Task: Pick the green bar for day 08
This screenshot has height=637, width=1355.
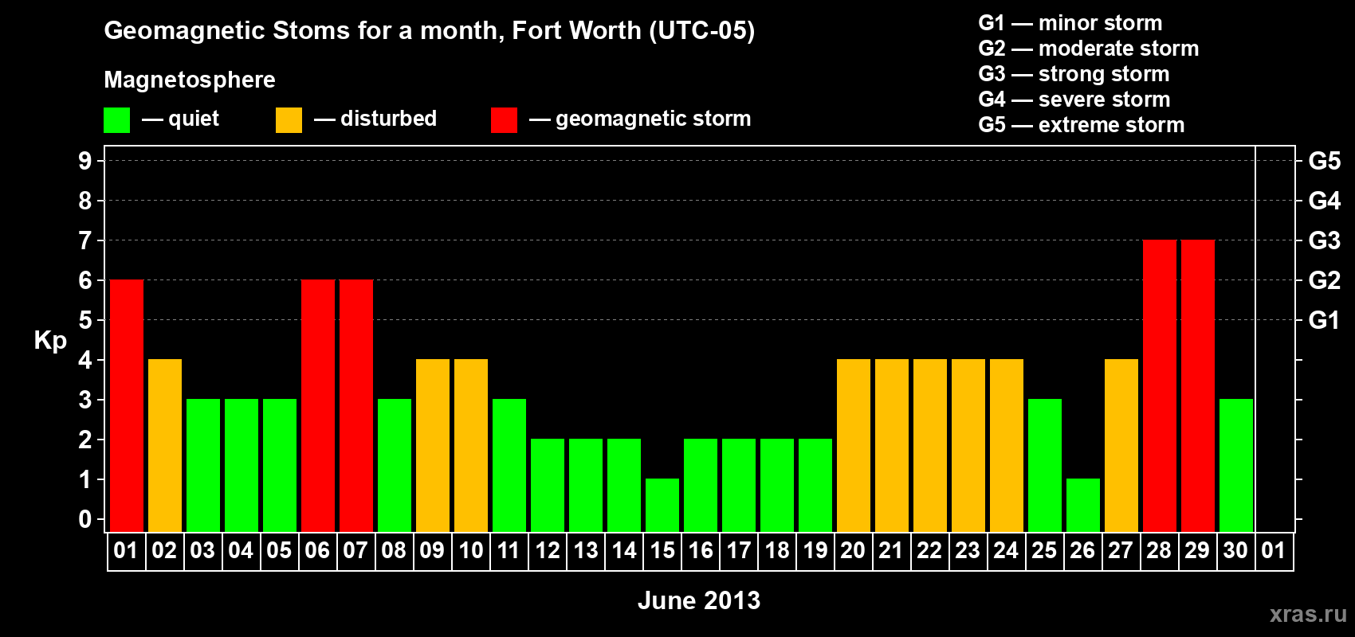Action: (x=395, y=466)
